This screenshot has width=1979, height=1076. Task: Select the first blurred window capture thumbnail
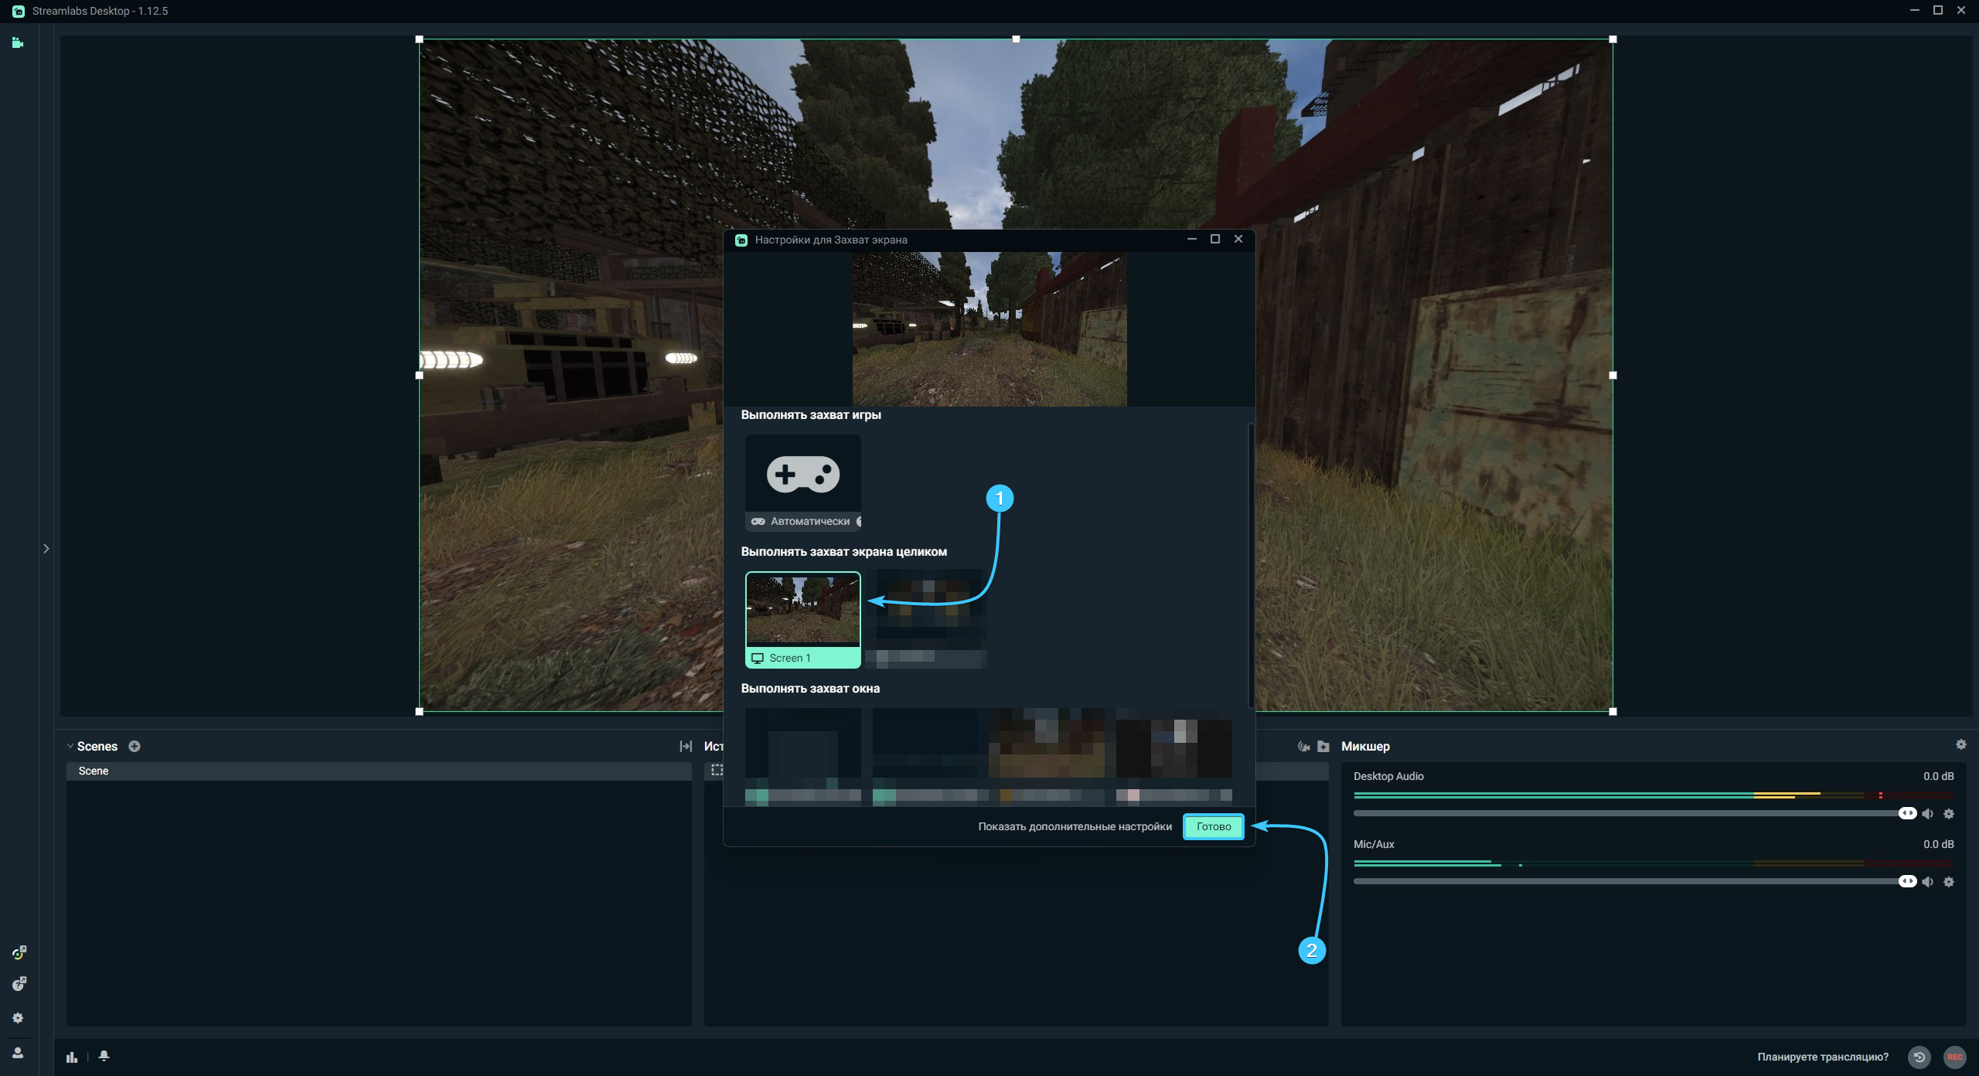pos(803,756)
